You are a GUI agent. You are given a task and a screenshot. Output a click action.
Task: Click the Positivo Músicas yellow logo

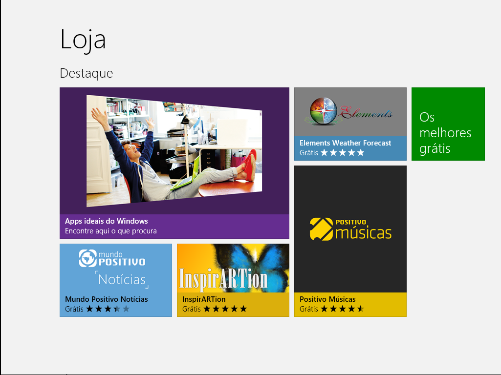pos(350,229)
